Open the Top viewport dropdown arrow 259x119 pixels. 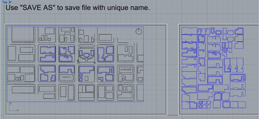tap(10, 2)
